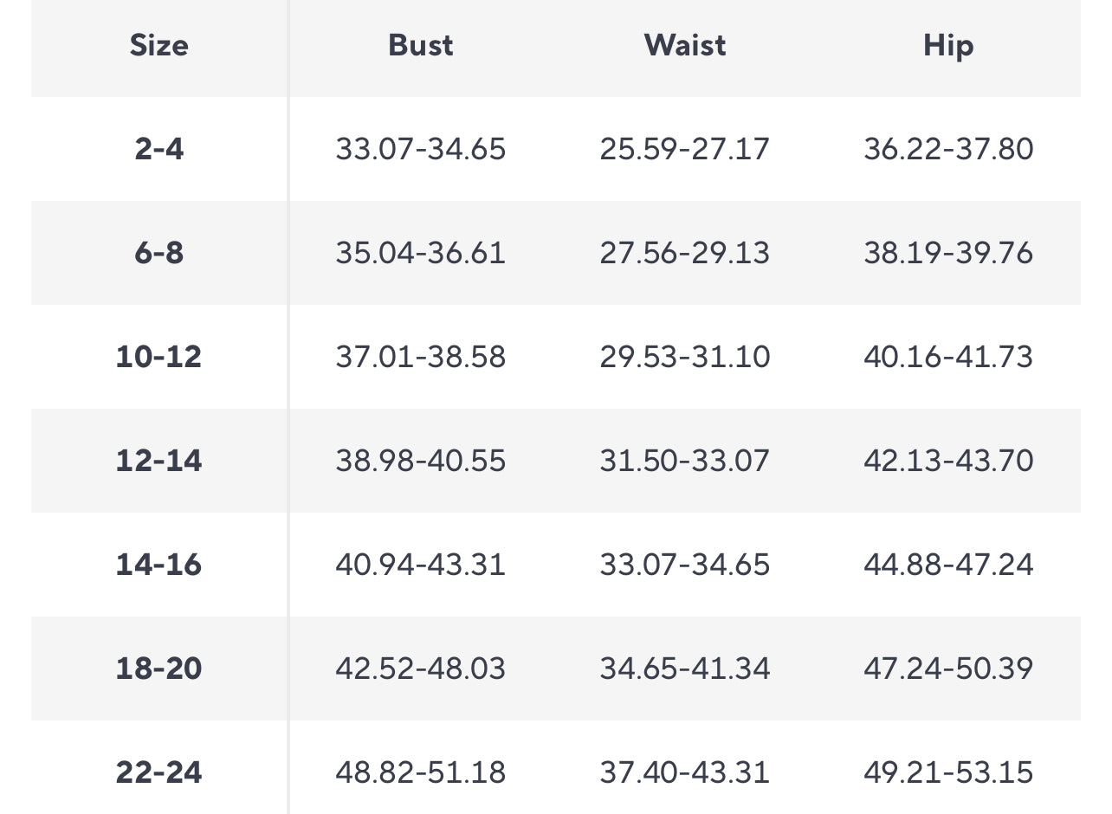1112x814 pixels.
Task: Click bust value 37.01-38.58
Action: point(420,357)
